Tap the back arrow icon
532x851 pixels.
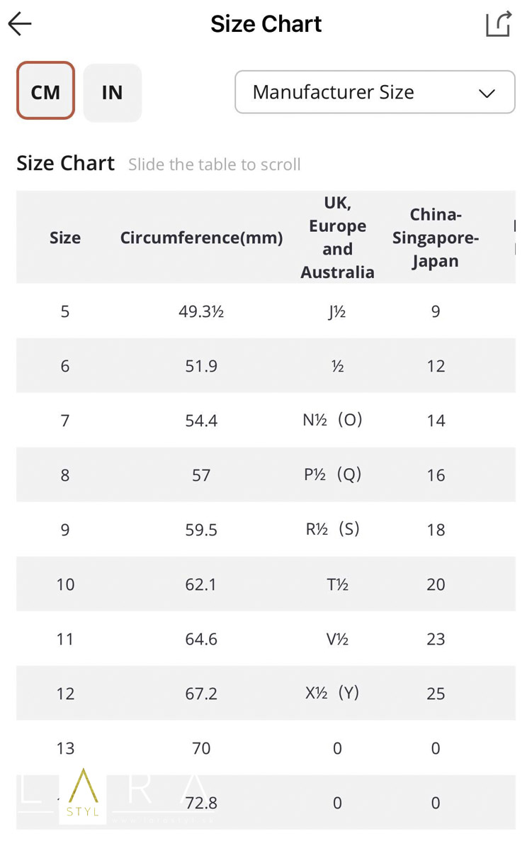20,24
